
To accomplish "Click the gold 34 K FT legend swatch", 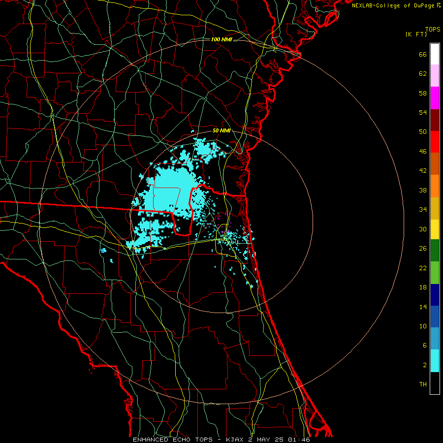I will (435, 208).
